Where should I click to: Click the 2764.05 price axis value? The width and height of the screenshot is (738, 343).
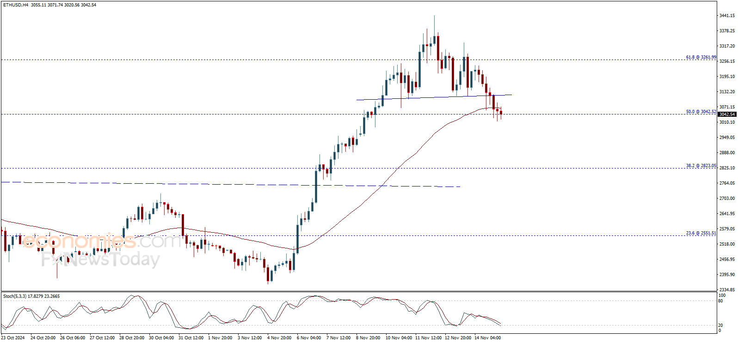point(727,183)
